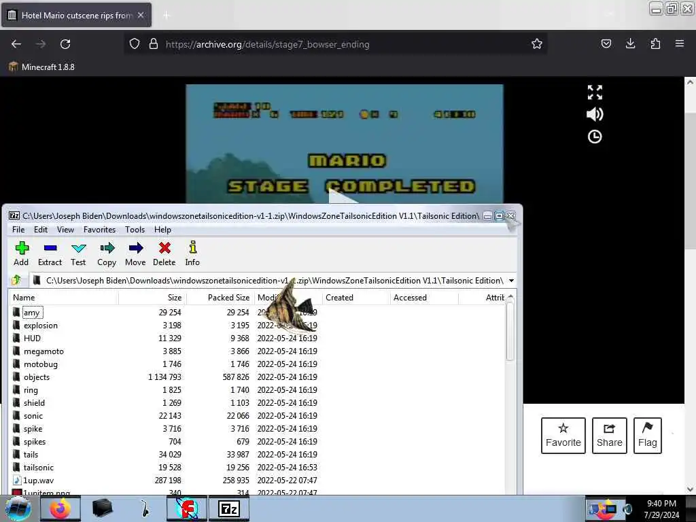Sort files by Size column header
The height and width of the screenshot is (522, 696).
coord(152,298)
